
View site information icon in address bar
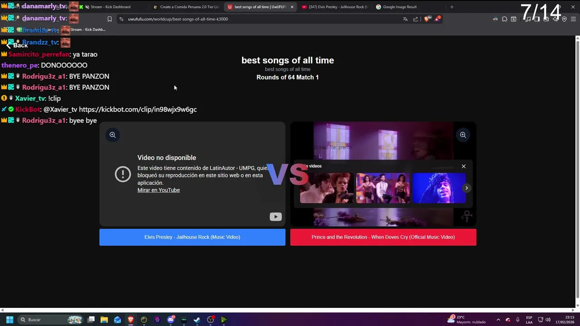tap(121, 19)
